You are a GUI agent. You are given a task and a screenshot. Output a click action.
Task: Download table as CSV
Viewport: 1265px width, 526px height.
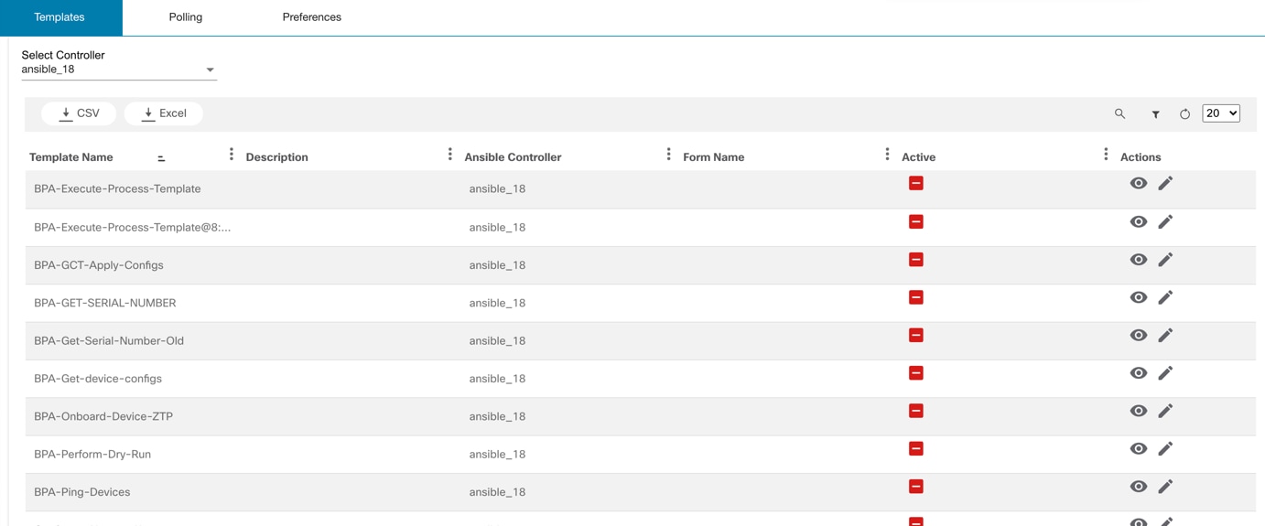click(79, 113)
